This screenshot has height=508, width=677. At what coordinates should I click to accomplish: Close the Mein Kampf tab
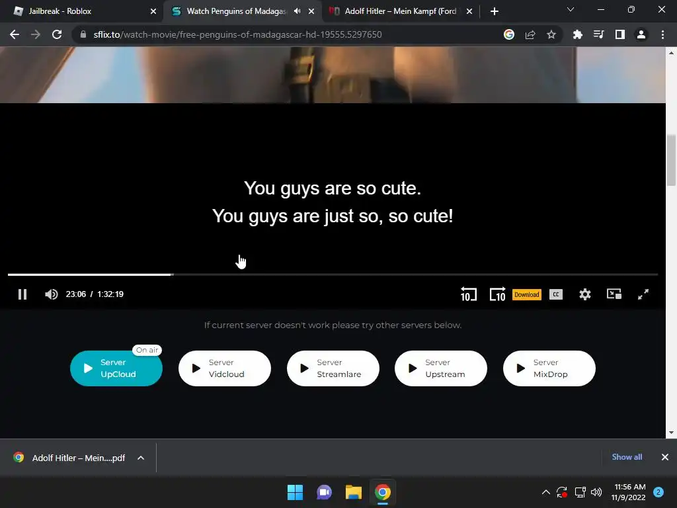coord(469,11)
